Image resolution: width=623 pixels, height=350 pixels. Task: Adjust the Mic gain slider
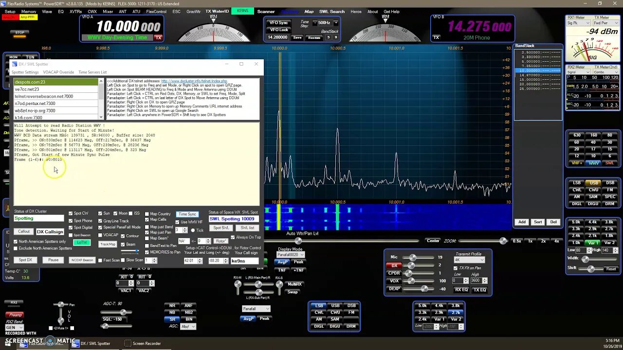pyautogui.click(x=413, y=257)
